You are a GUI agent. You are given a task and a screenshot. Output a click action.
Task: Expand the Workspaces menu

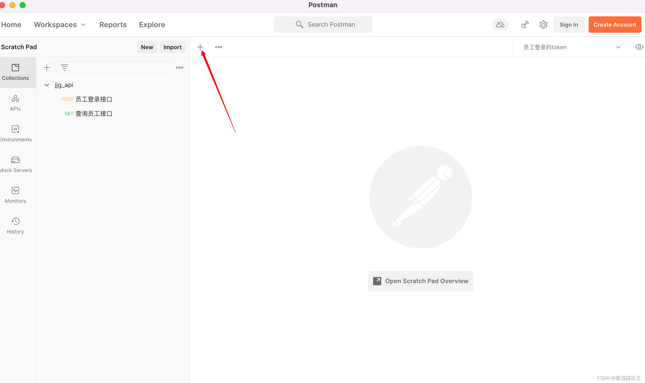click(x=60, y=25)
